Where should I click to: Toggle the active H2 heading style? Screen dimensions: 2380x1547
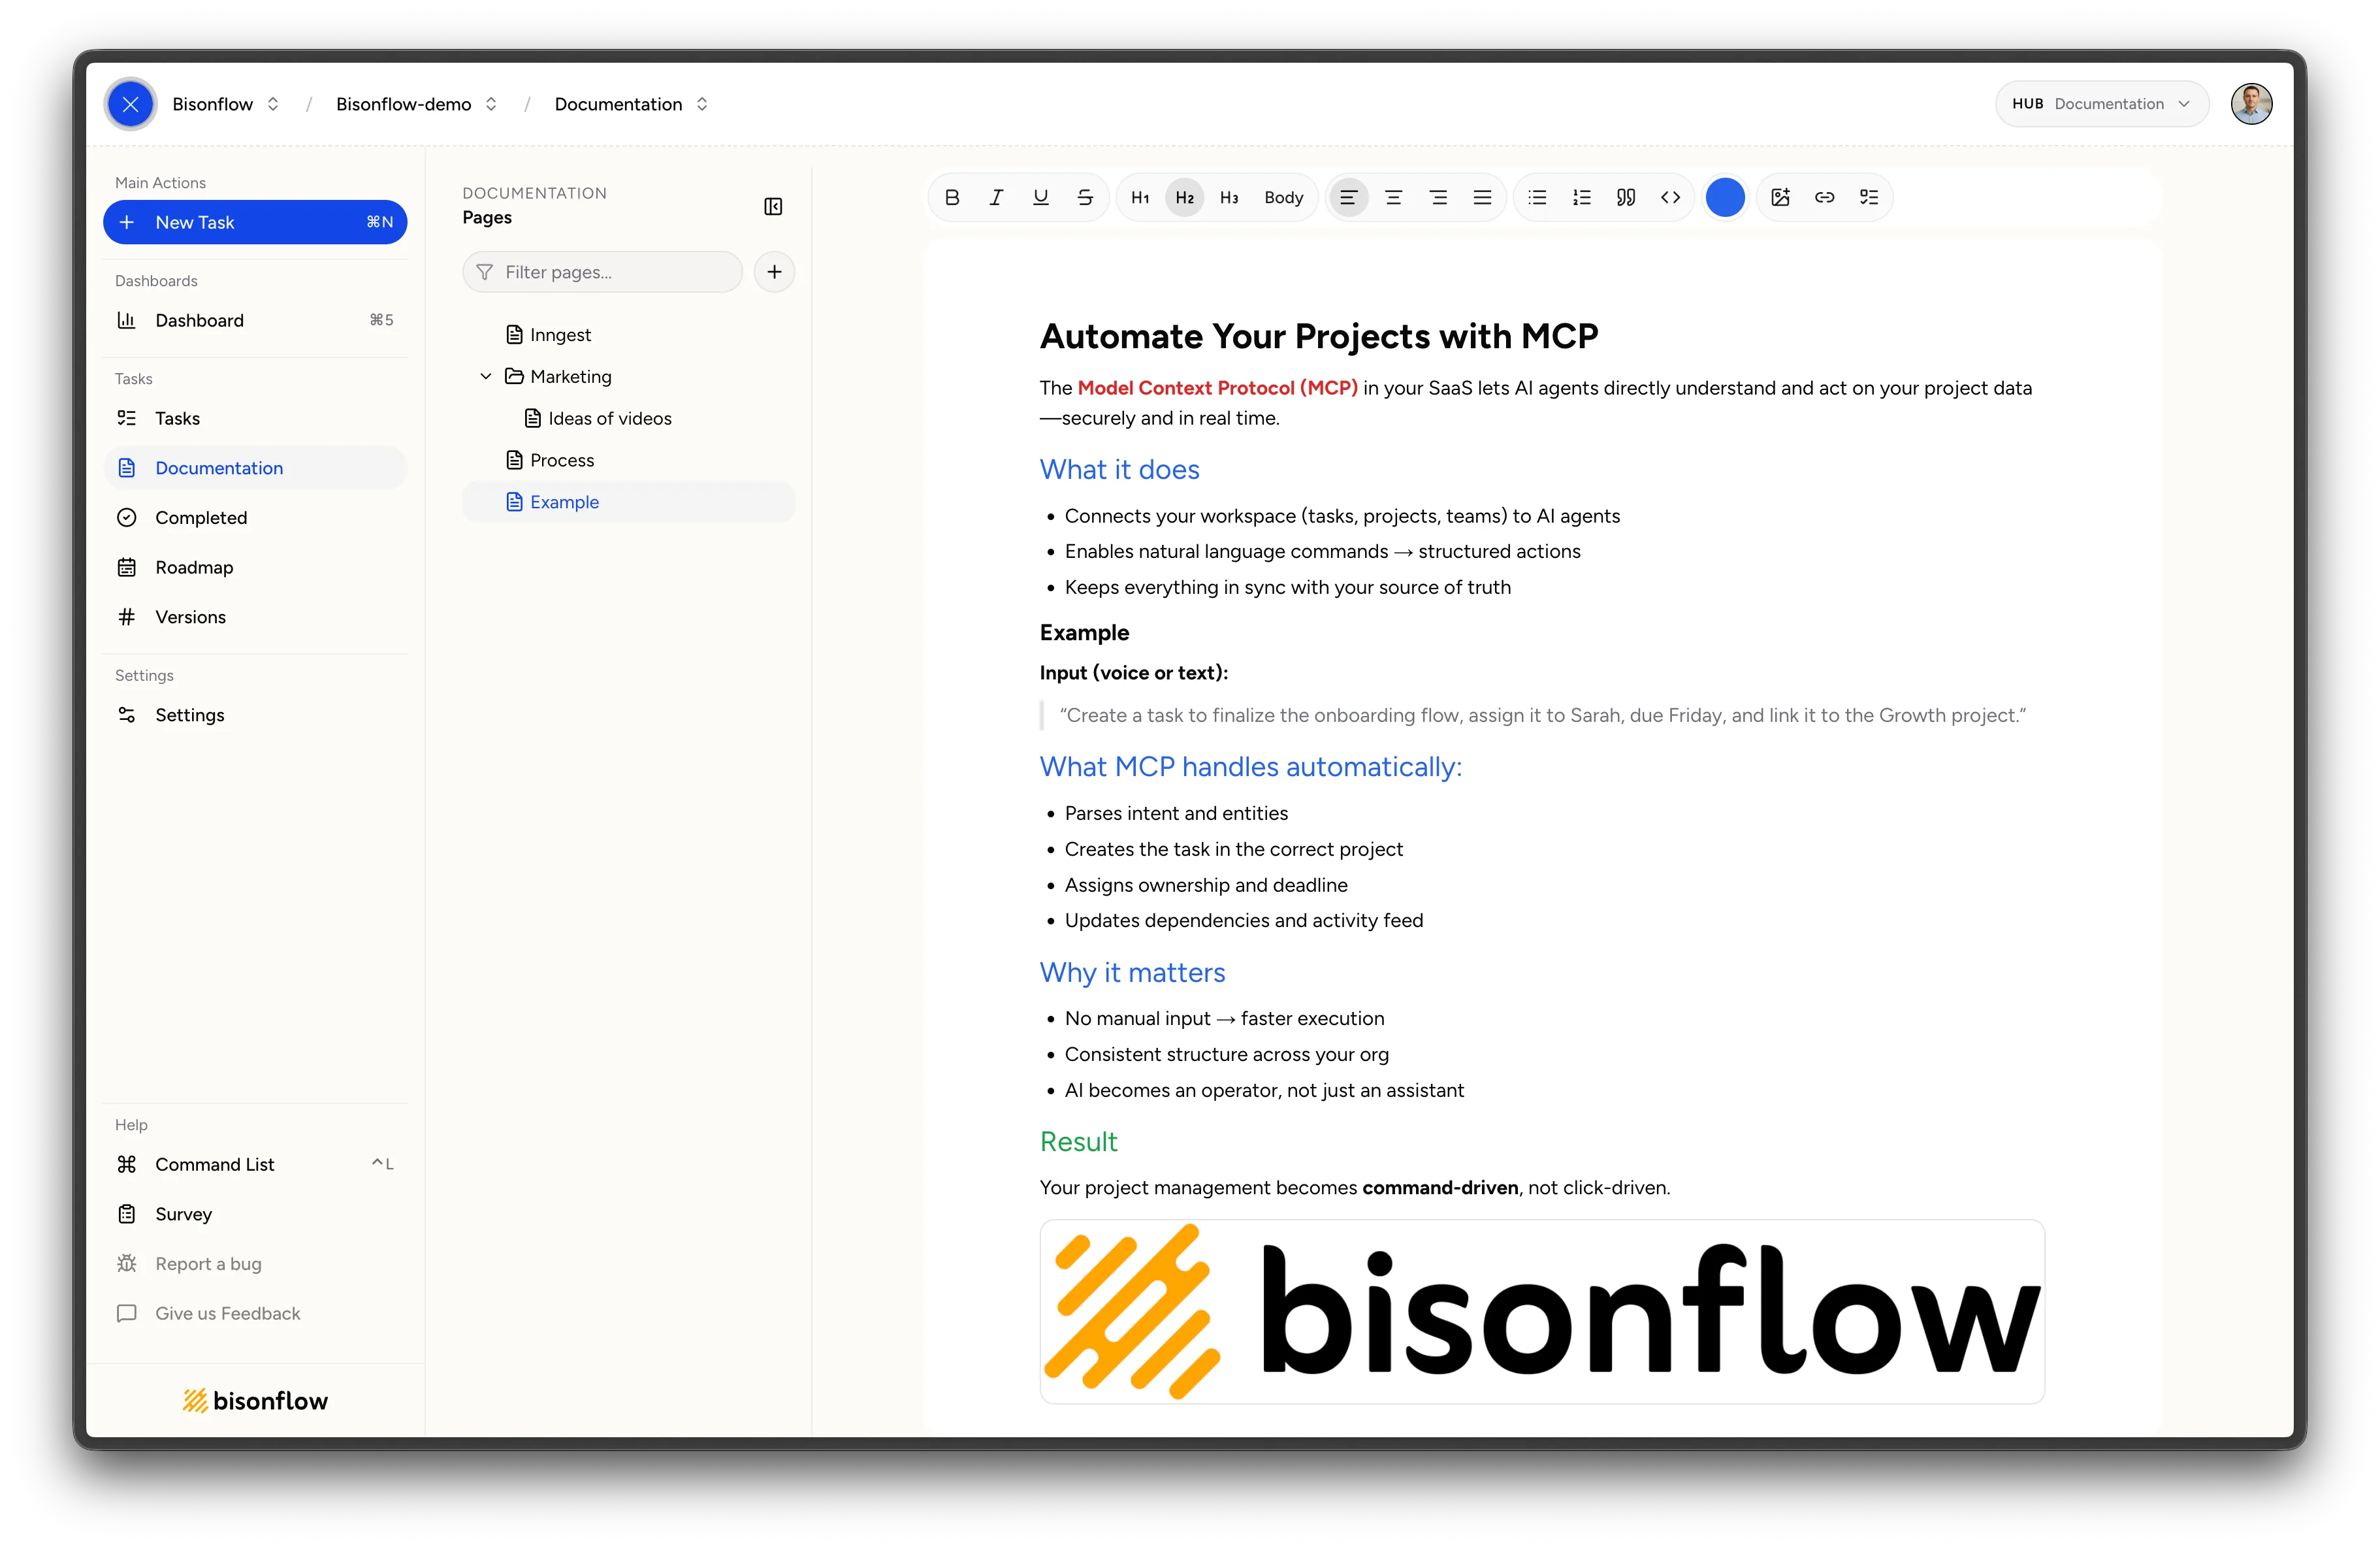1185,197
